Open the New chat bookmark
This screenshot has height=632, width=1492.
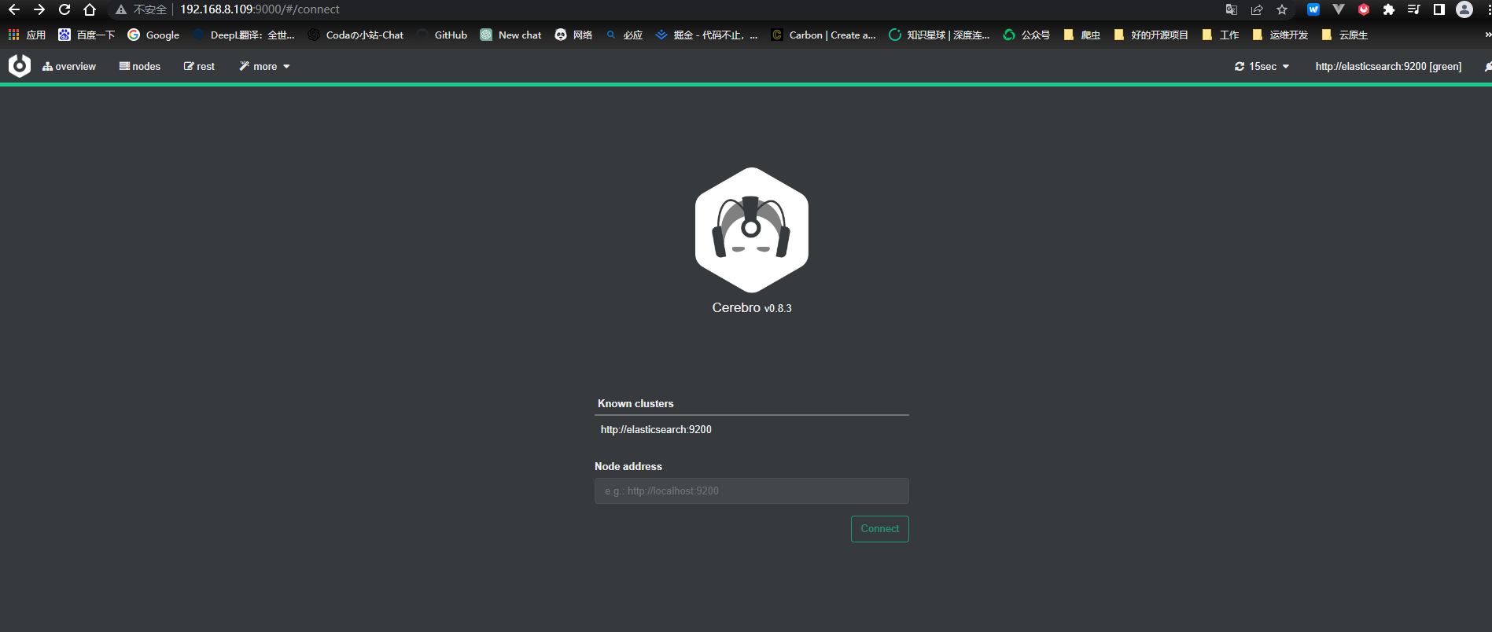[x=510, y=35]
